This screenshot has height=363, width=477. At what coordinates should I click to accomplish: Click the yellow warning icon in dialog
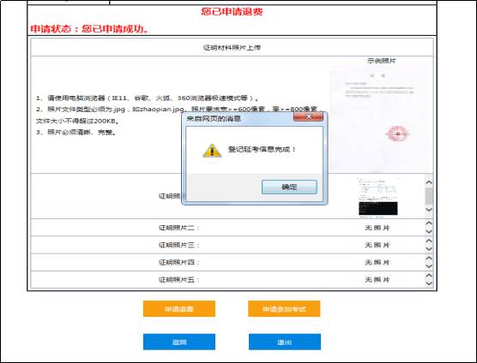pos(212,151)
